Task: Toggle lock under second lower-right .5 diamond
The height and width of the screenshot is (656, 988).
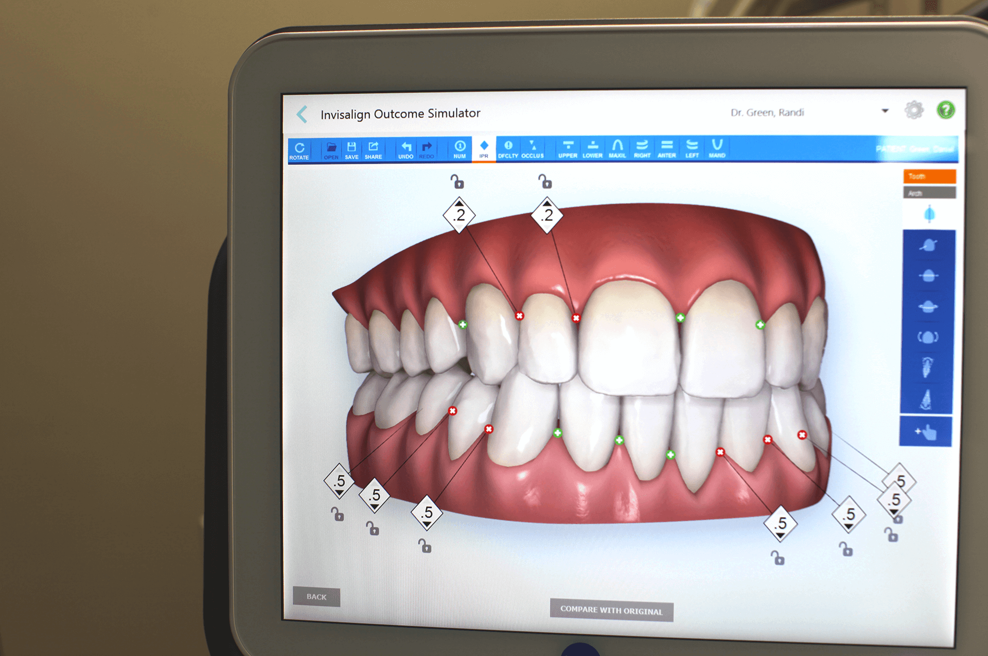Action: coord(846,549)
